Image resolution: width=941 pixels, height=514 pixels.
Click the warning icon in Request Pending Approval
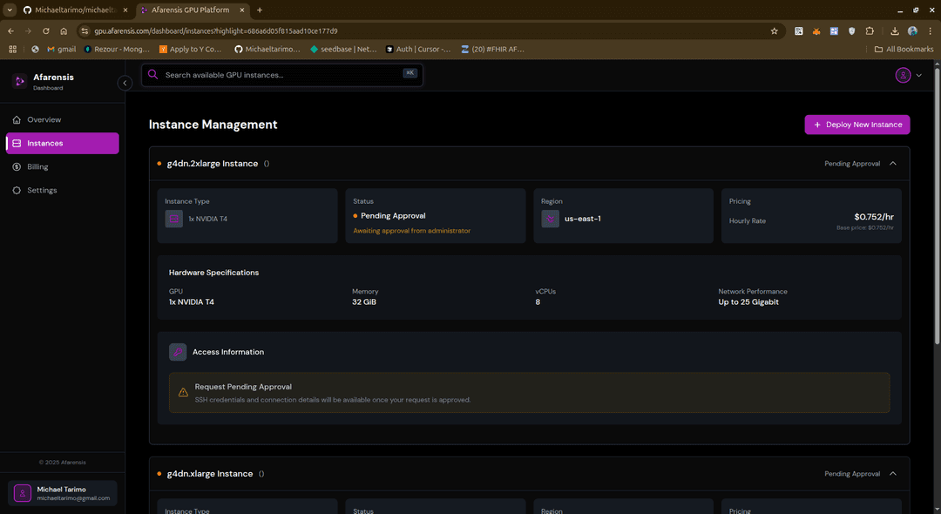coord(183,391)
